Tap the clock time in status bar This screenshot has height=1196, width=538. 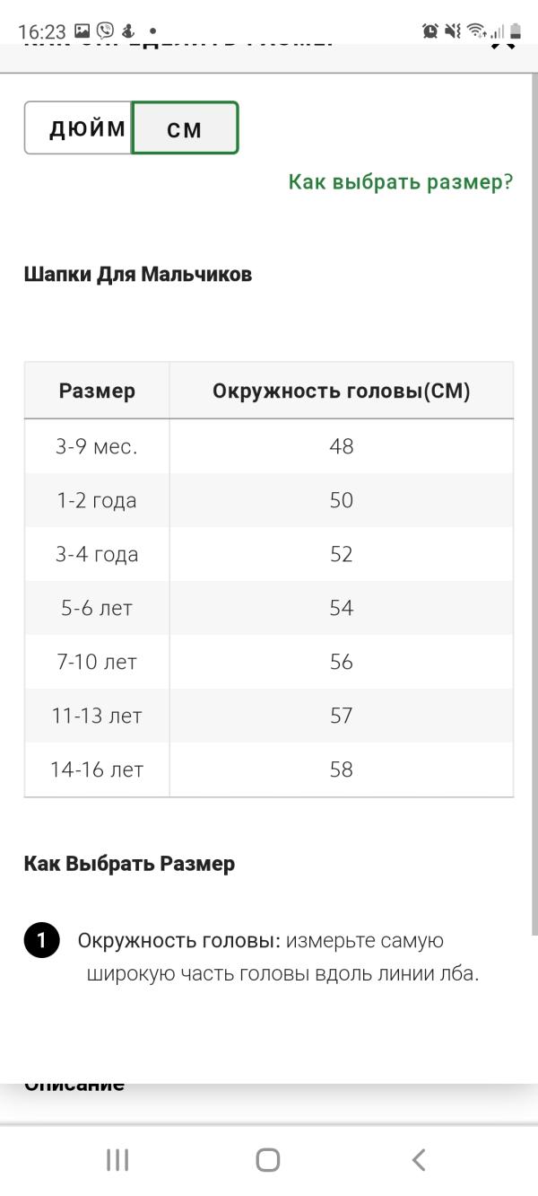[42, 31]
